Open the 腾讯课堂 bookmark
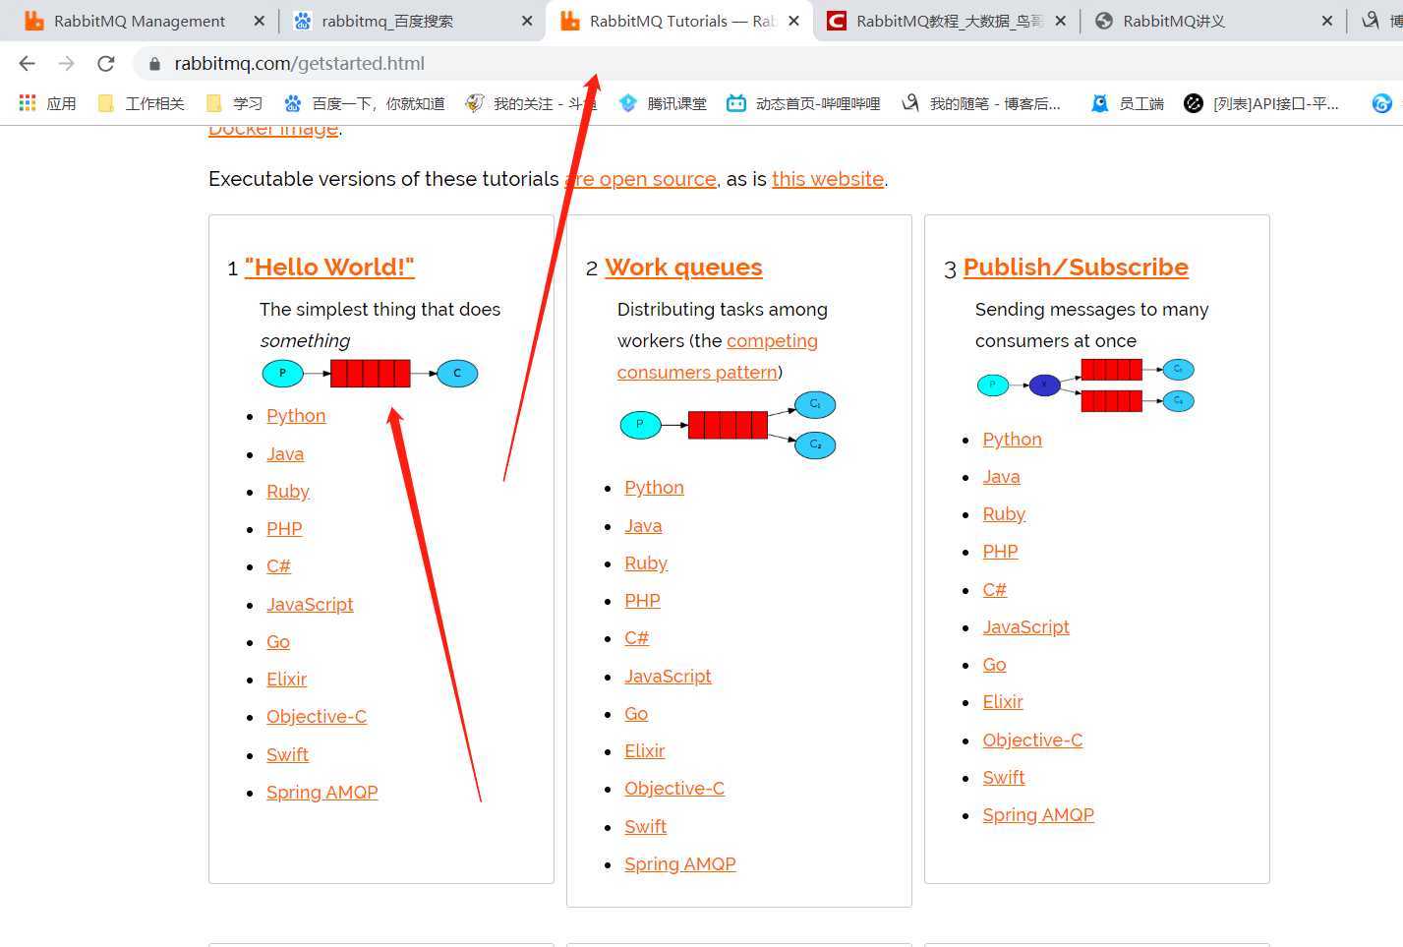This screenshot has height=947, width=1403. (664, 103)
